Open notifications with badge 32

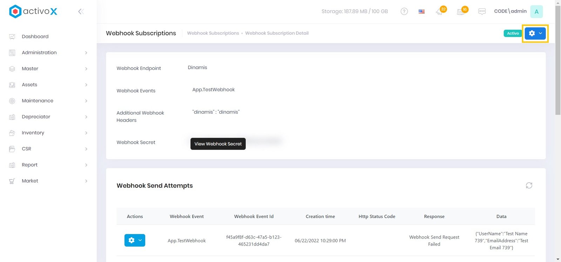tap(440, 11)
